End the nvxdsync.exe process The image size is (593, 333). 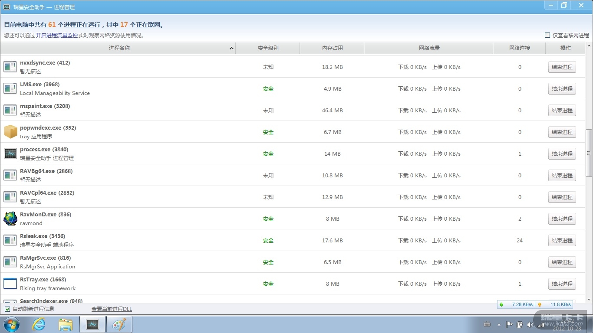pos(562,67)
